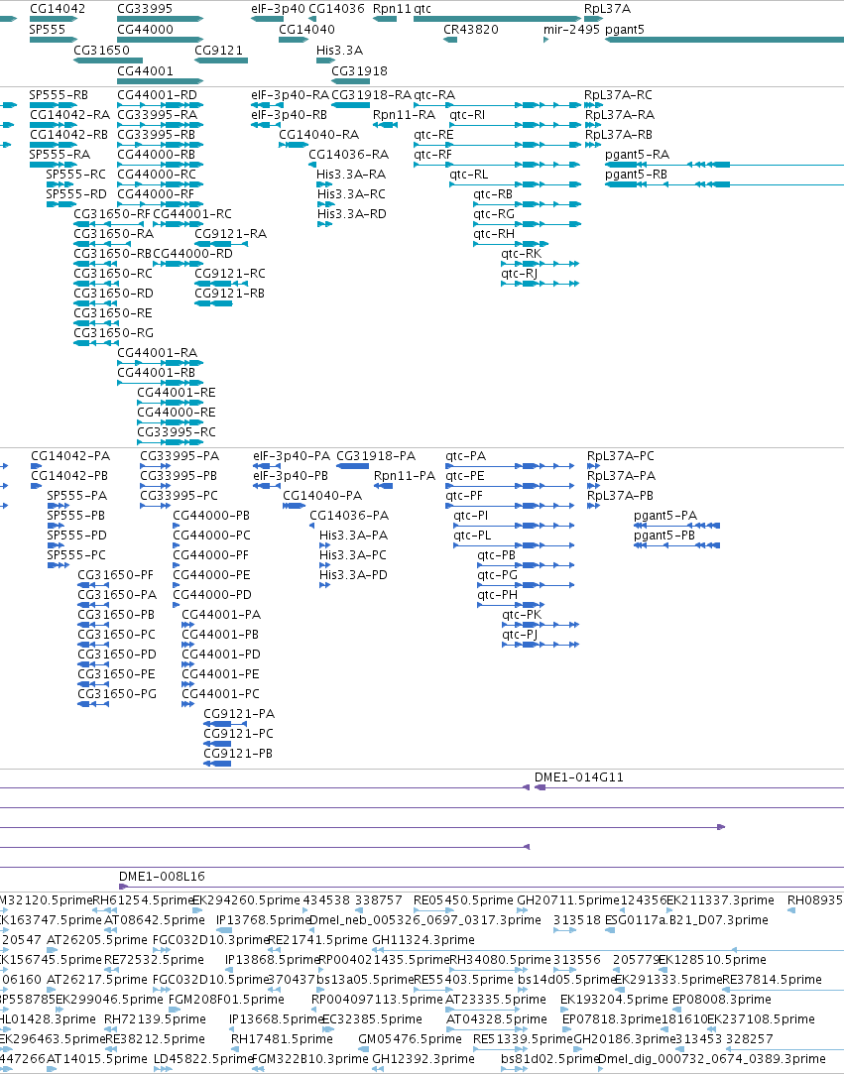Click the RpL37A gene label
Image resolution: width=844 pixels, height=1074 pixels.
coord(607,9)
